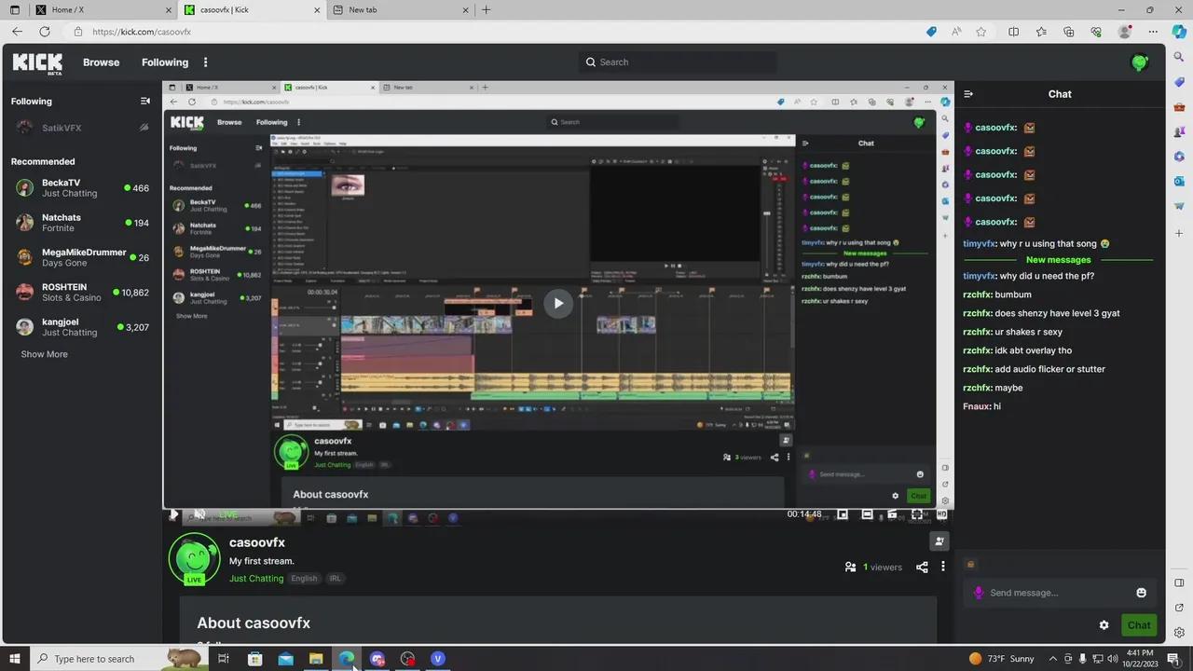Click the Send message input box
The width and height of the screenshot is (1193, 671).
tap(1058, 593)
